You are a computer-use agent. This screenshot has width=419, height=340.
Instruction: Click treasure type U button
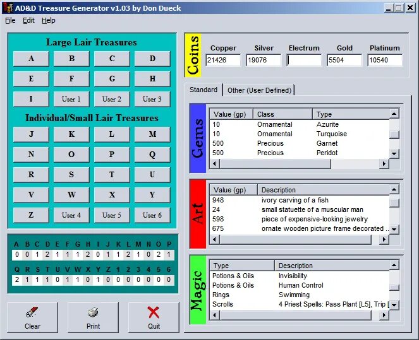point(152,175)
